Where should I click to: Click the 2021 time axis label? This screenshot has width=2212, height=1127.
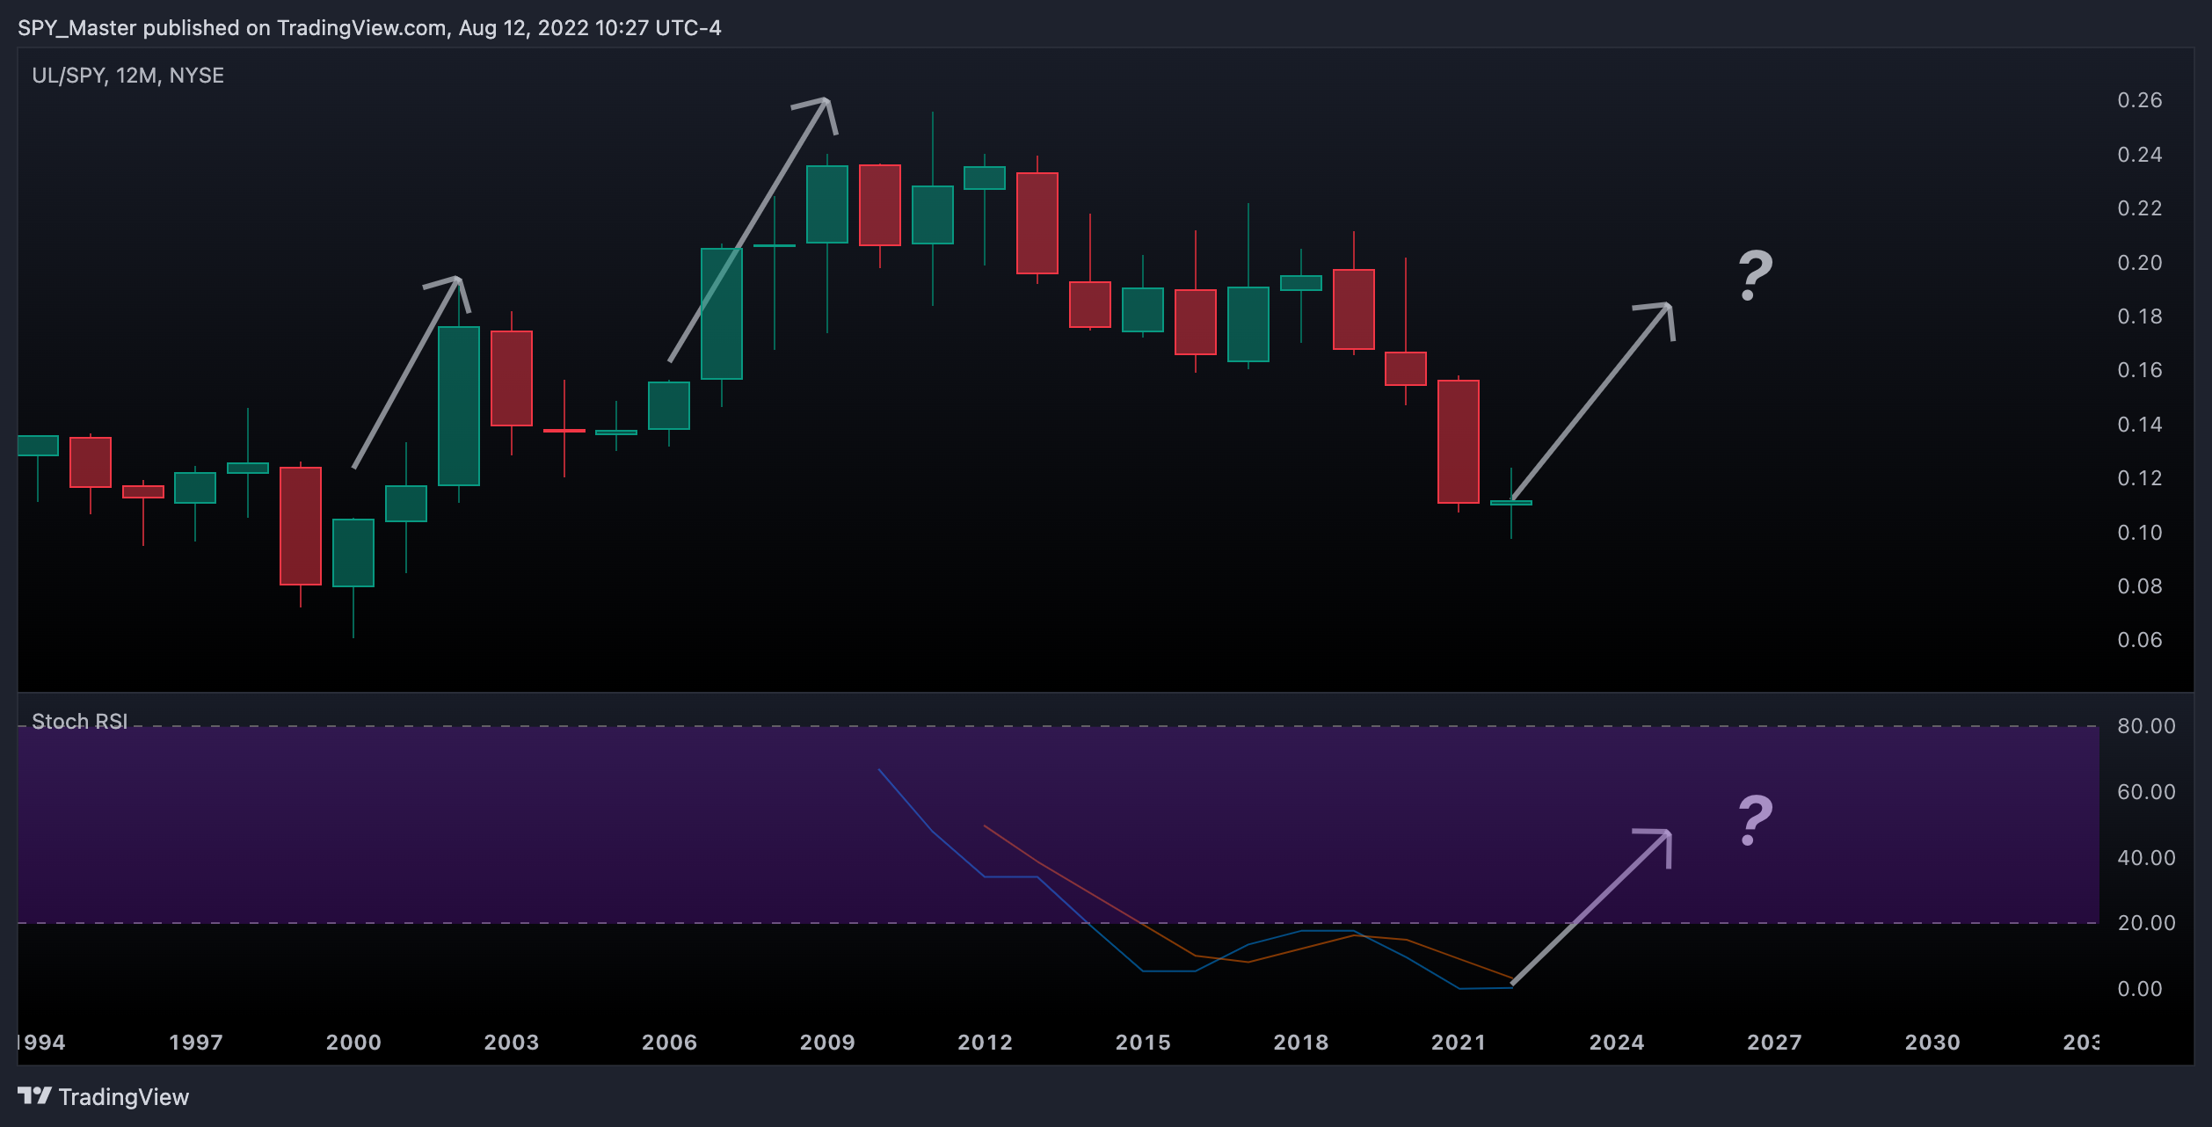[1459, 1043]
